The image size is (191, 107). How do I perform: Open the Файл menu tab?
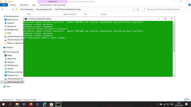point(4,5)
